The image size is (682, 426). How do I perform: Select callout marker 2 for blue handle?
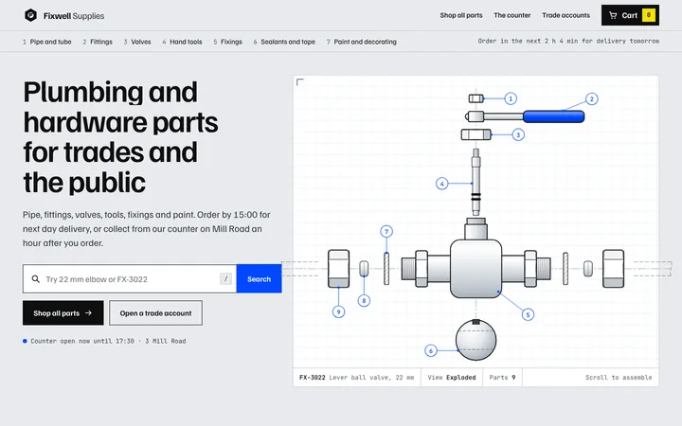point(591,99)
